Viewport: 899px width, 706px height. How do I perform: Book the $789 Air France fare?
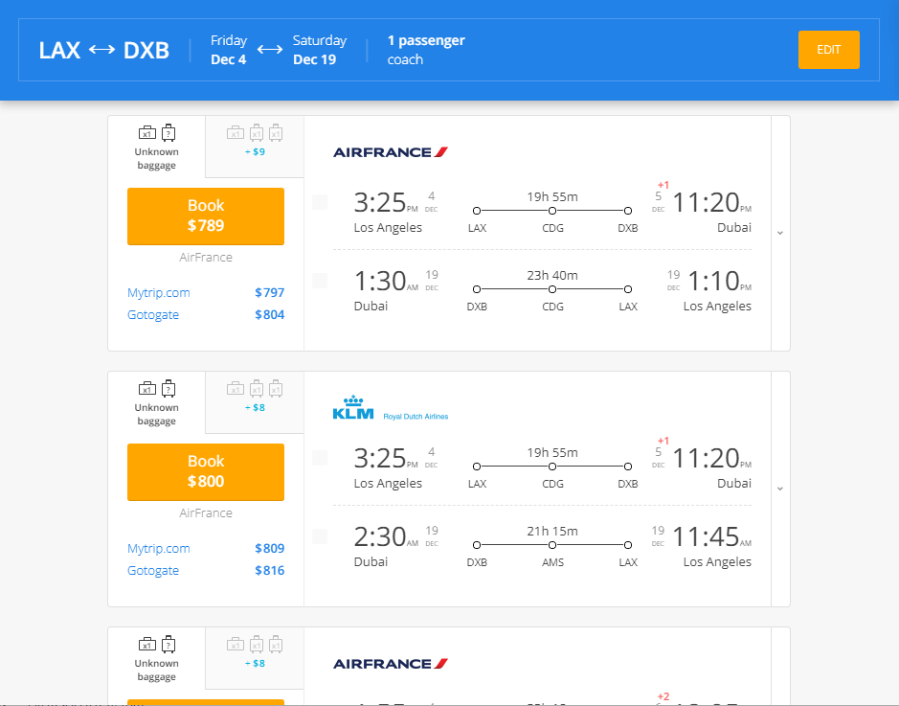[x=206, y=216]
